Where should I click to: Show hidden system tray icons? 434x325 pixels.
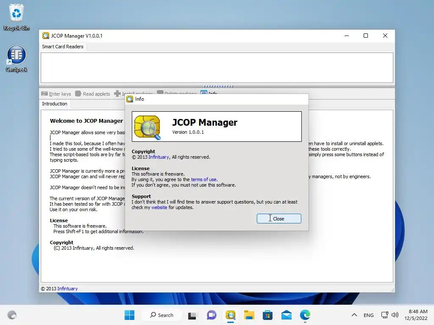[354, 315]
